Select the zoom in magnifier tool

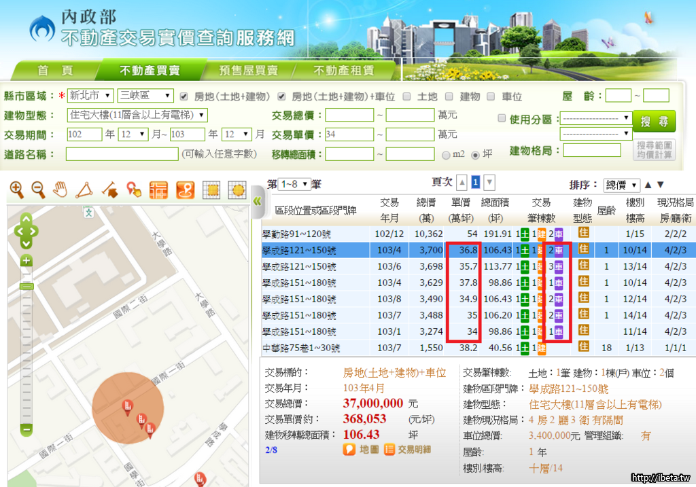click(x=16, y=190)
